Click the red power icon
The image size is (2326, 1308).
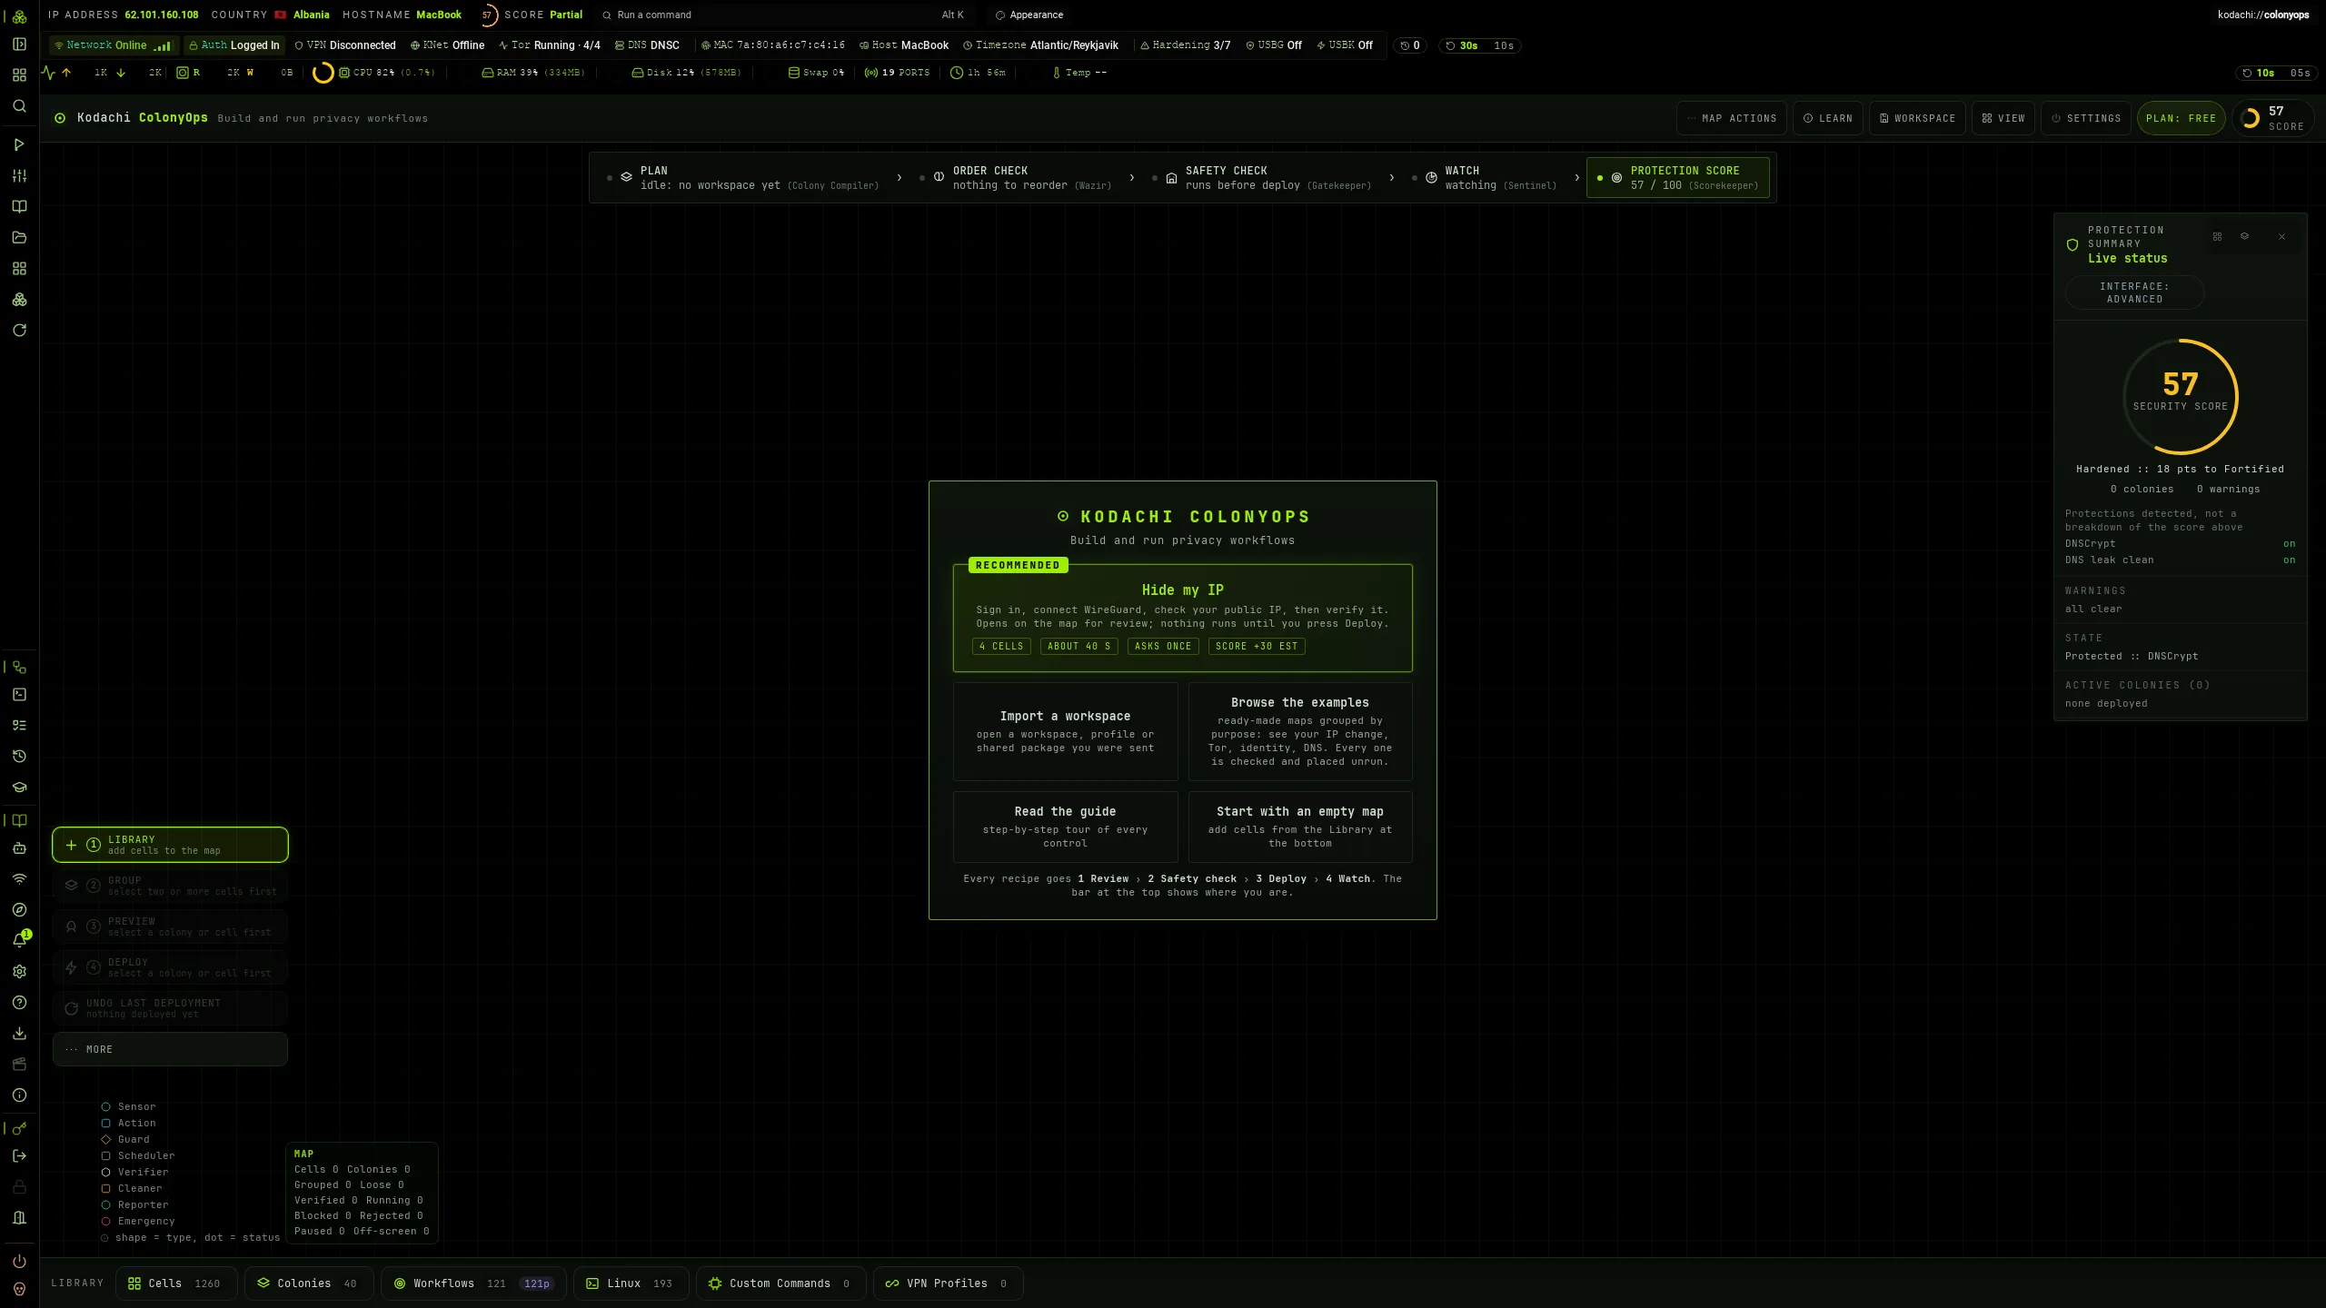(19, 1262)
